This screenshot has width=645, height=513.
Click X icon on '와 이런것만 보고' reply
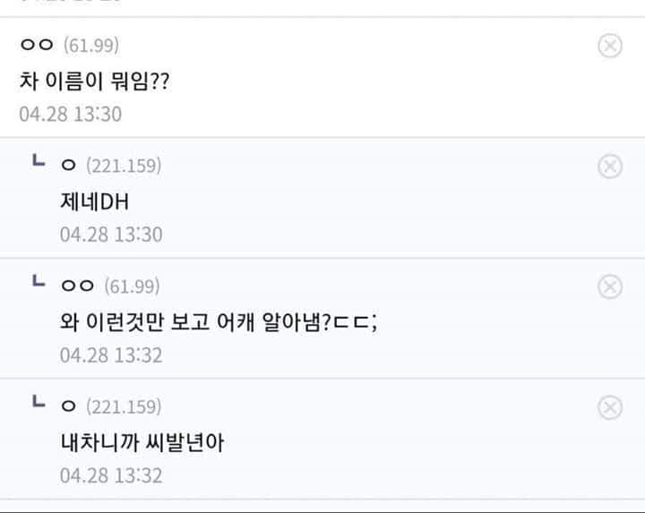(x=609, y=286)
